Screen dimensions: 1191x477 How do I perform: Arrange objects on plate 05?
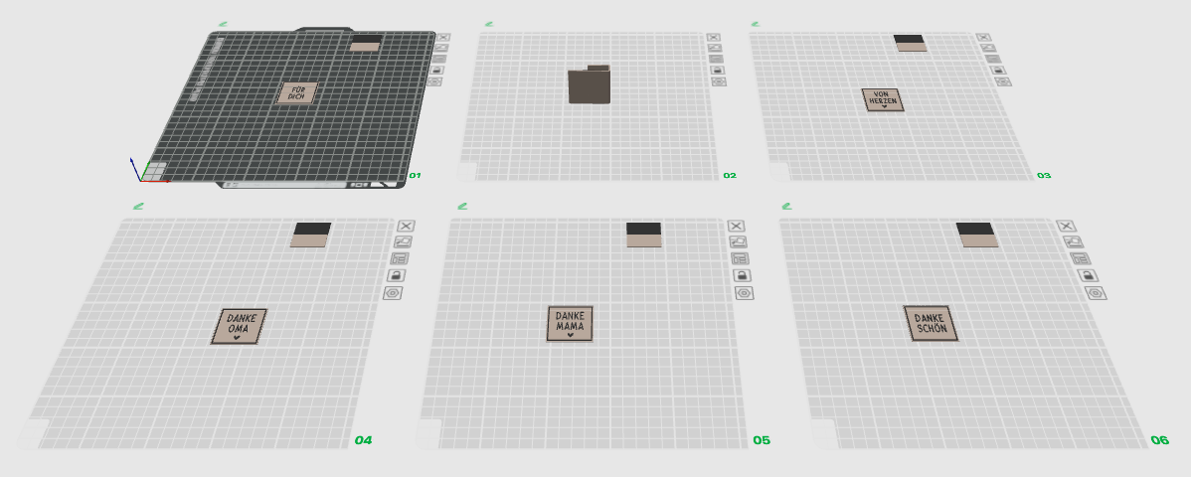(740, 259)
